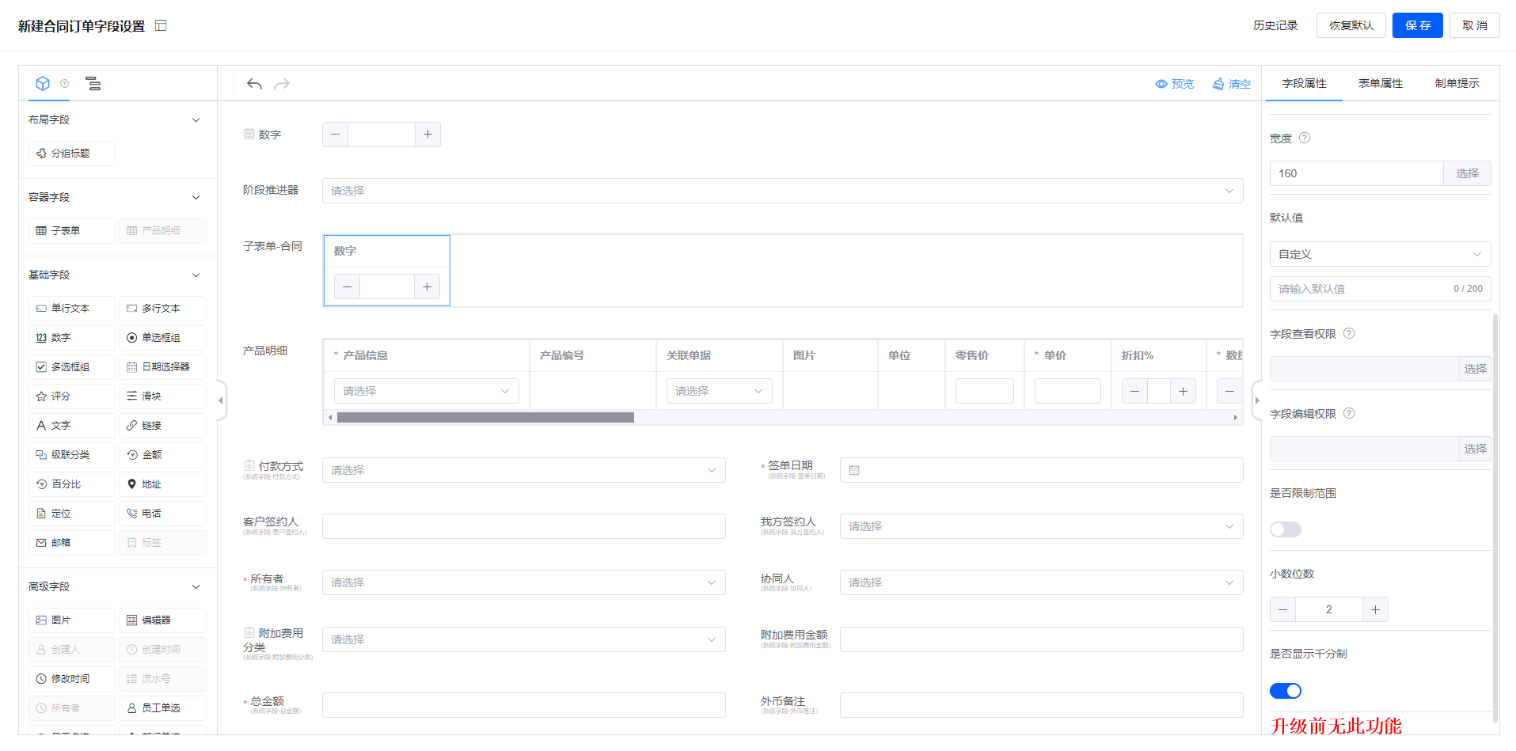Click the 恢复默认 button
The width and height of the screenshot is (1516, 751).
pos(1351,25)
